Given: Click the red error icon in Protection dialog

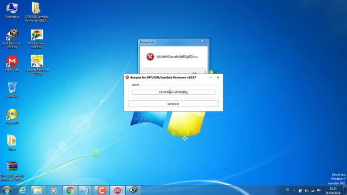Looking at the screenshot, I should click(150, 57).
